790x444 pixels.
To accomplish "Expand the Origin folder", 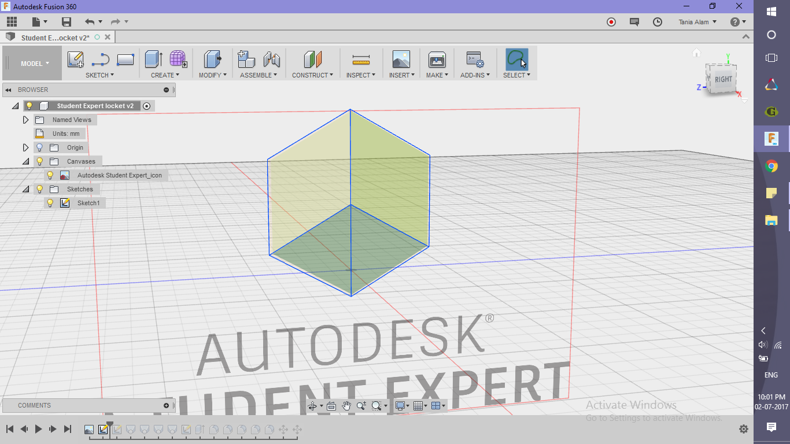I will coord(25,147).
